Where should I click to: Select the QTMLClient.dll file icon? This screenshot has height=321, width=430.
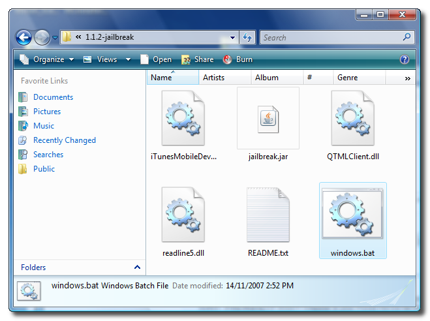pos(352,118)
